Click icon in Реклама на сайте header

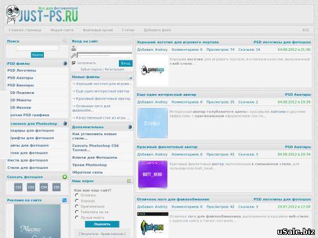click(x=64, y=200)
